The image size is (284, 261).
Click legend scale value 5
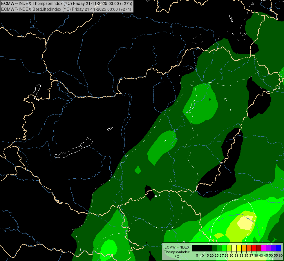(197, 255)
